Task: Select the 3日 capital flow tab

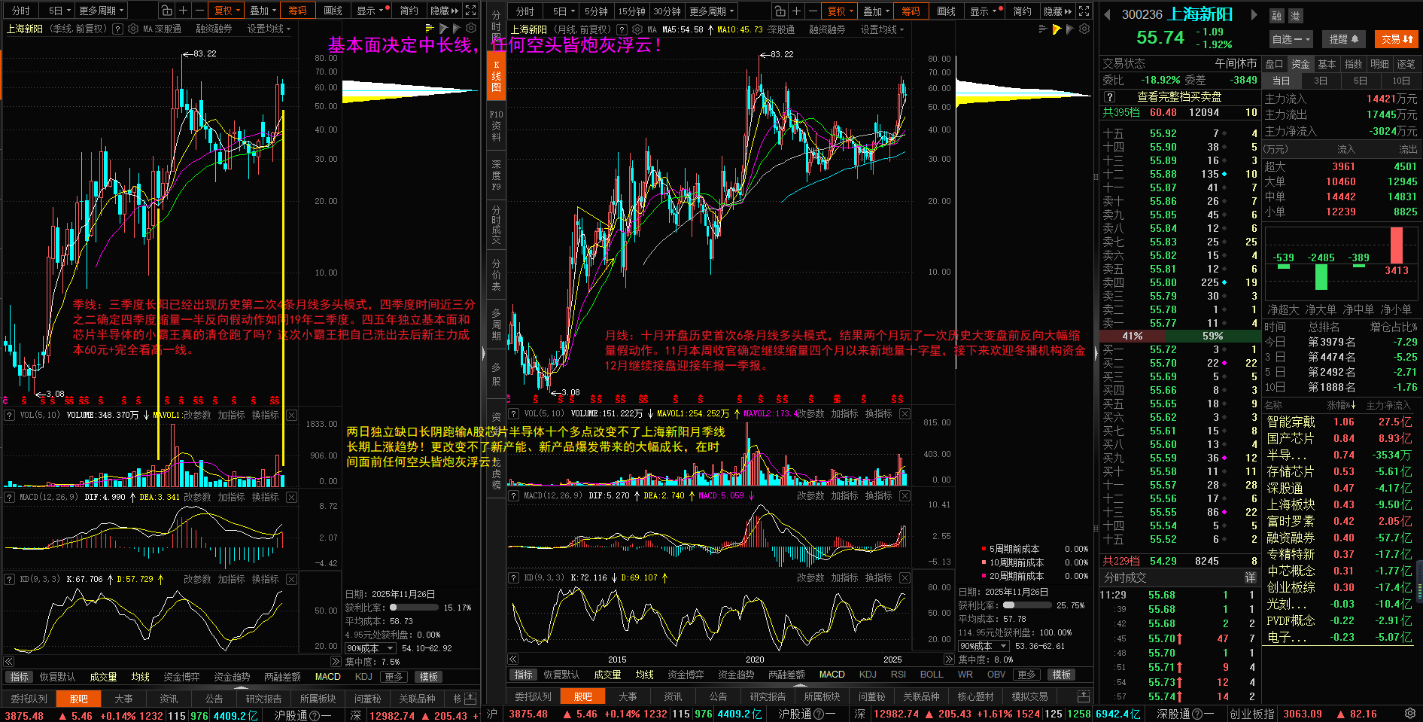Action: (x=1321, y=81)
